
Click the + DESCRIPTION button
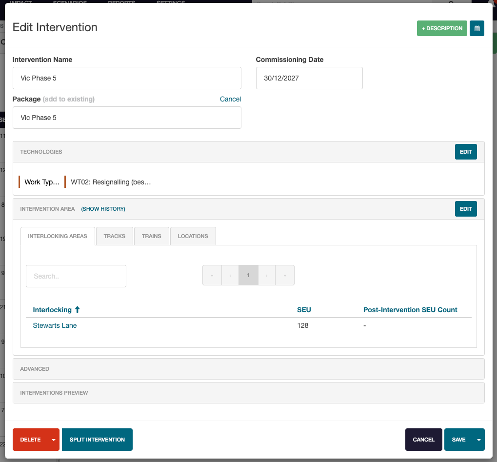pos(441,28)
